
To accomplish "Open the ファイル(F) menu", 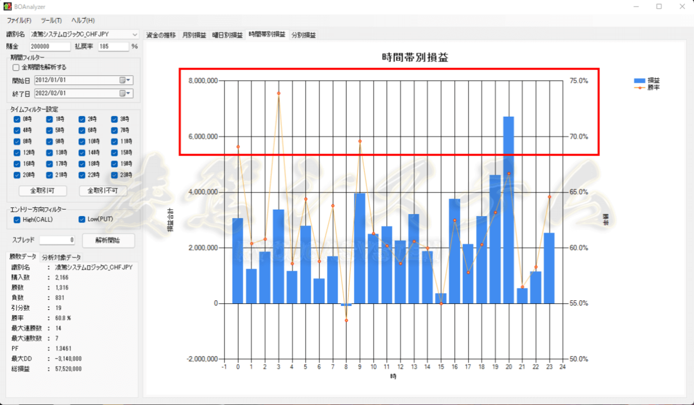I will coord(19,20).
